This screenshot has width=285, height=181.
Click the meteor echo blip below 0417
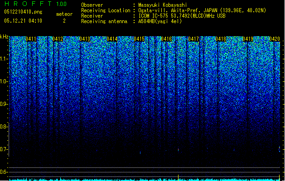179,150
